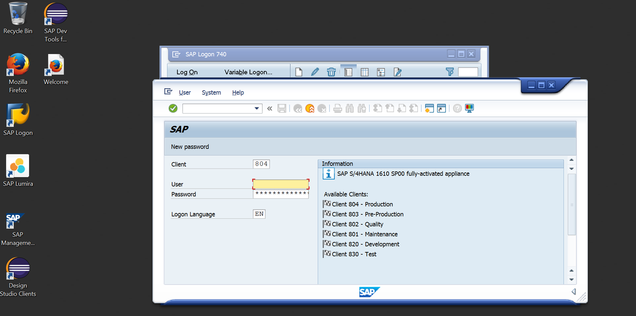Click the Help question mark icon
This screenshot has height=316, width=636.
(457, 109)
